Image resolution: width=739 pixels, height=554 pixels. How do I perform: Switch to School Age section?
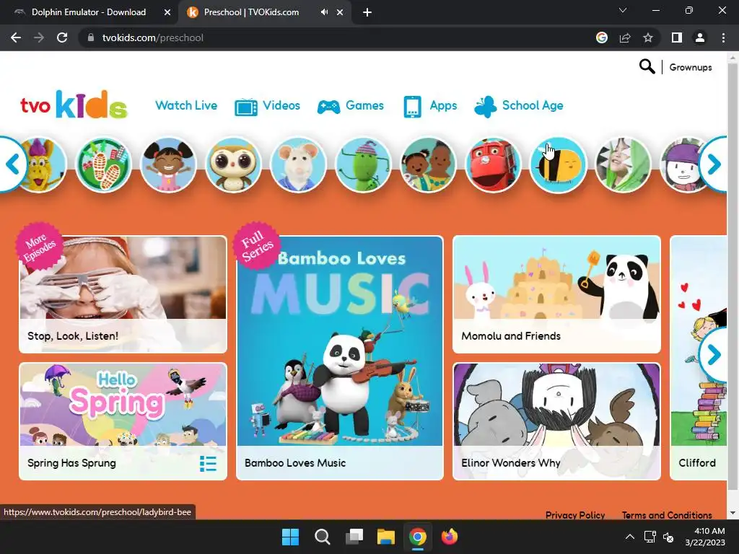point(533,105)
